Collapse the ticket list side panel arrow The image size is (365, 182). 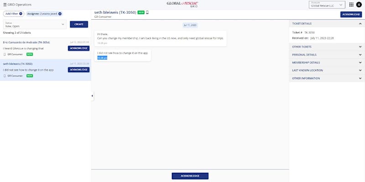[92, 96]
